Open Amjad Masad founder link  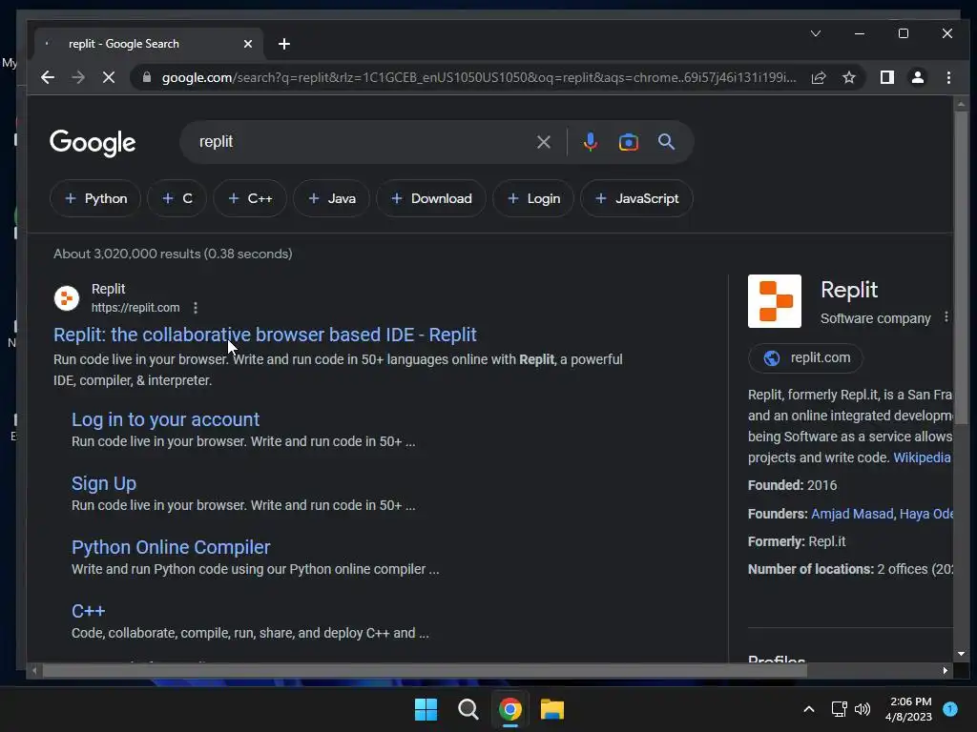852,514
